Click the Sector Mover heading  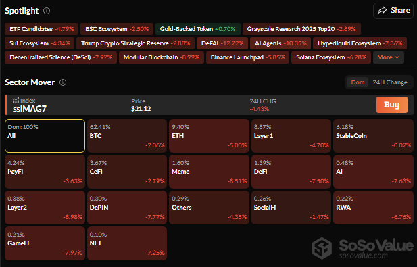click(x=30, y=82)
